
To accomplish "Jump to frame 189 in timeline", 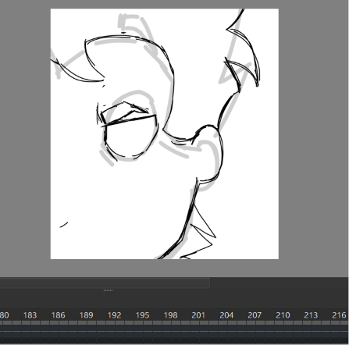I will tap(86, 315).
